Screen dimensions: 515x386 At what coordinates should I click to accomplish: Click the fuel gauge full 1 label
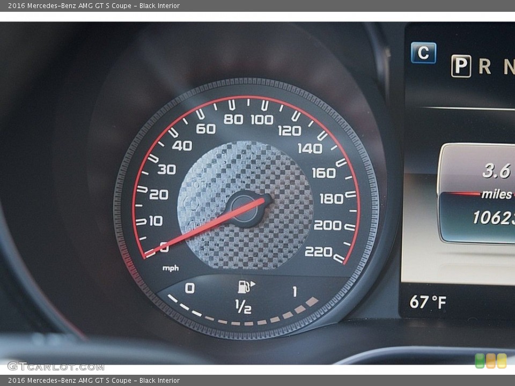point(295,292)
